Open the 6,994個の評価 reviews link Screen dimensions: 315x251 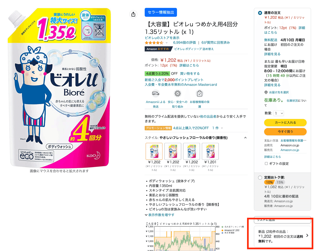[184, 43]
